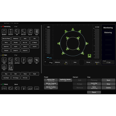
Task: Toggle the Mono button in the palette
Action: click(x=6, y=43)
